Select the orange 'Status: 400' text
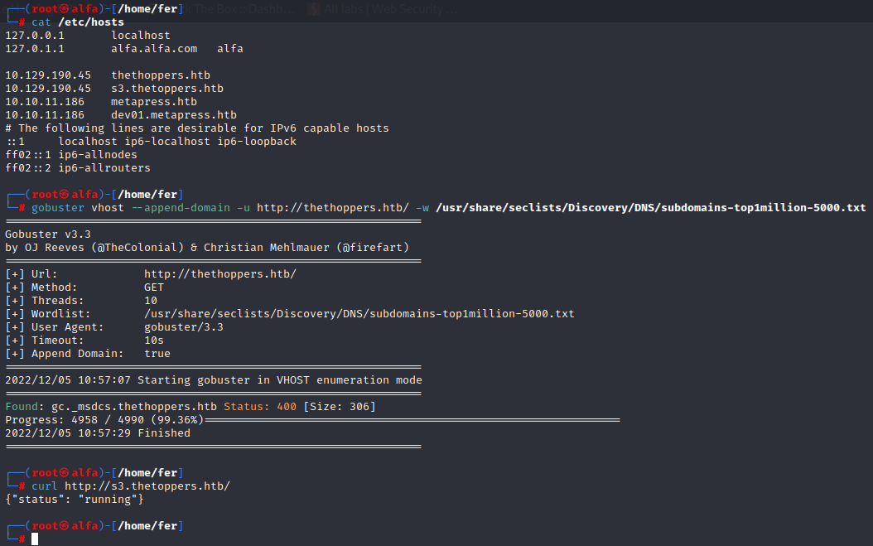 point(260,407)
